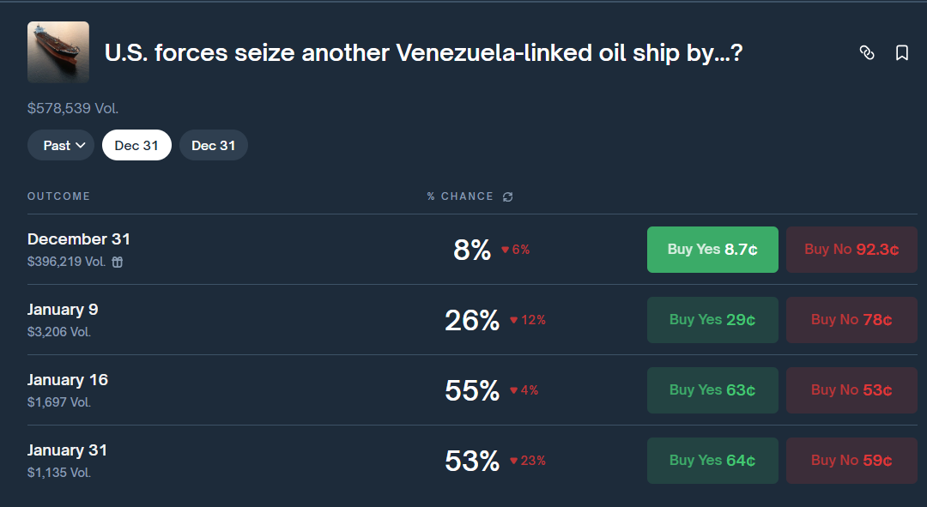Bookmark this Venezuela oil ship market

pos(901,52)
